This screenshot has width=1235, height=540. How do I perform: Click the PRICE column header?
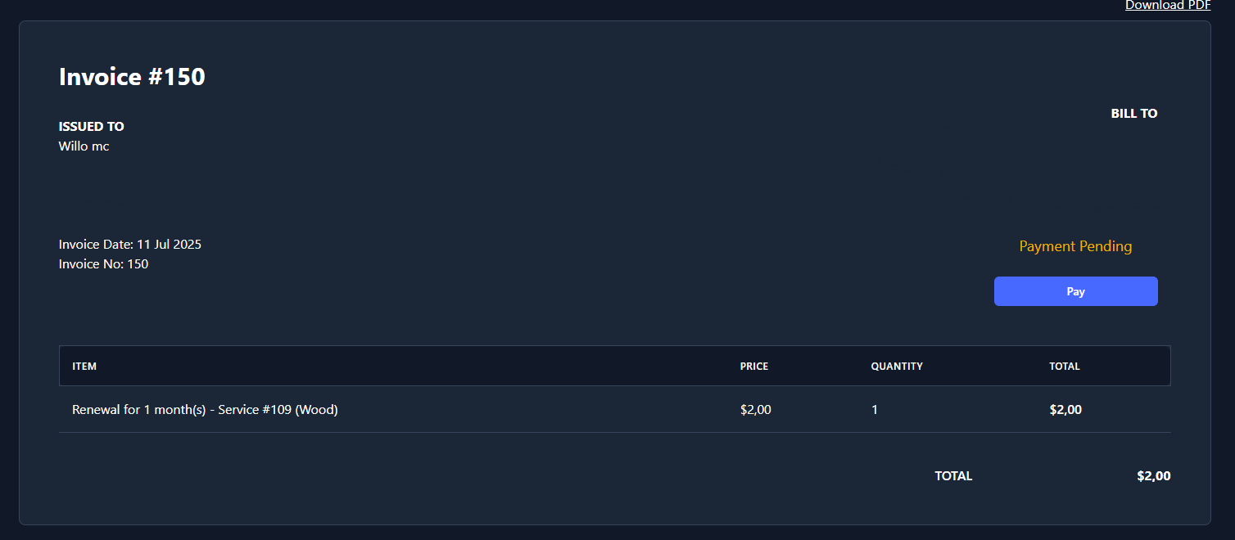[x=753, y=367]
